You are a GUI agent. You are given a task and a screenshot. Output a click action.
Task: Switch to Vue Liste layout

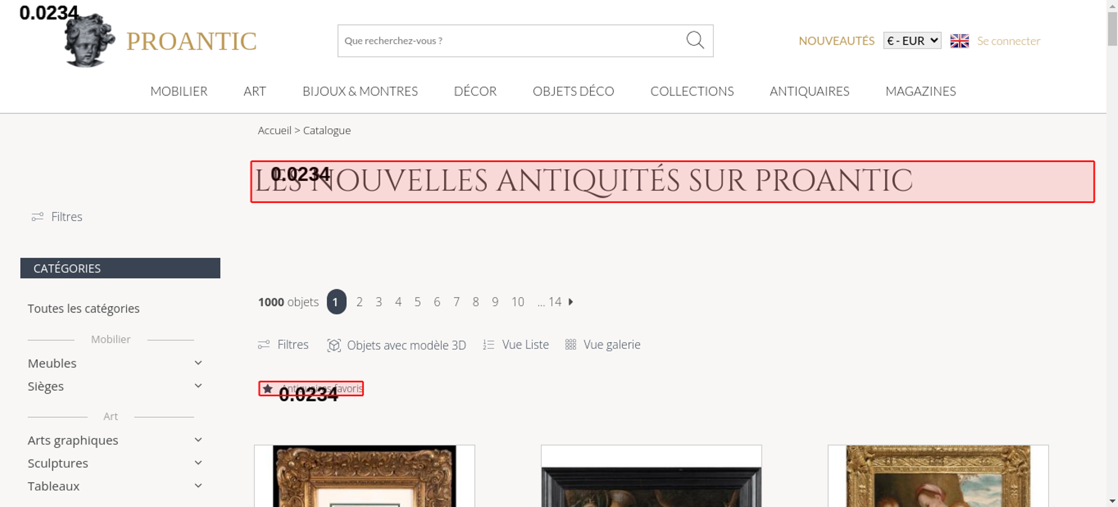[516, 345]
